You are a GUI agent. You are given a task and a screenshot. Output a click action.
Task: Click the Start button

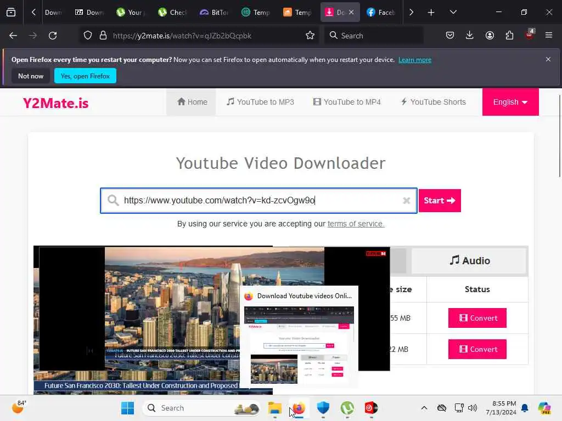[440, 201]
